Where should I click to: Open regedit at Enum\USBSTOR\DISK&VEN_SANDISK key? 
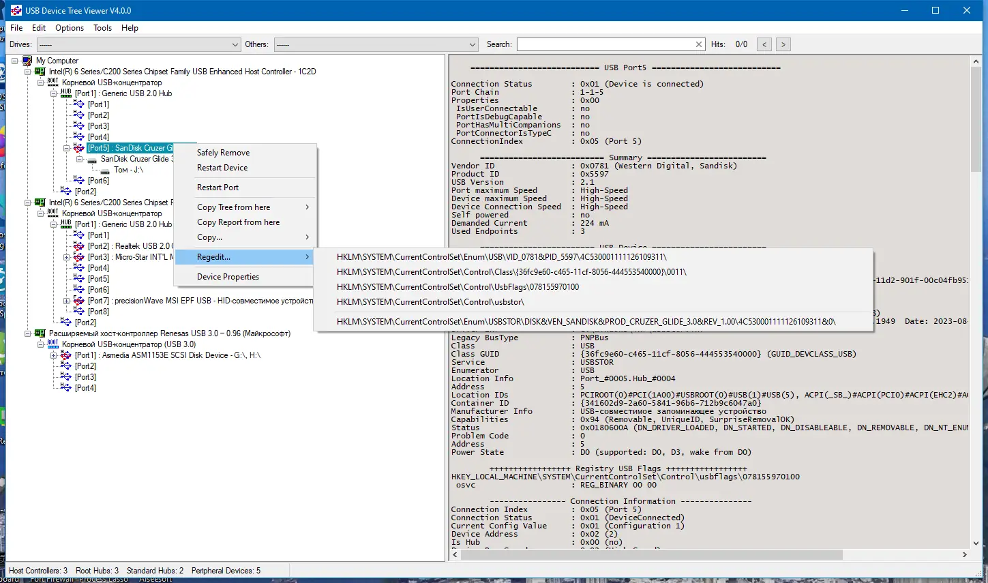(x=593, y=322)
